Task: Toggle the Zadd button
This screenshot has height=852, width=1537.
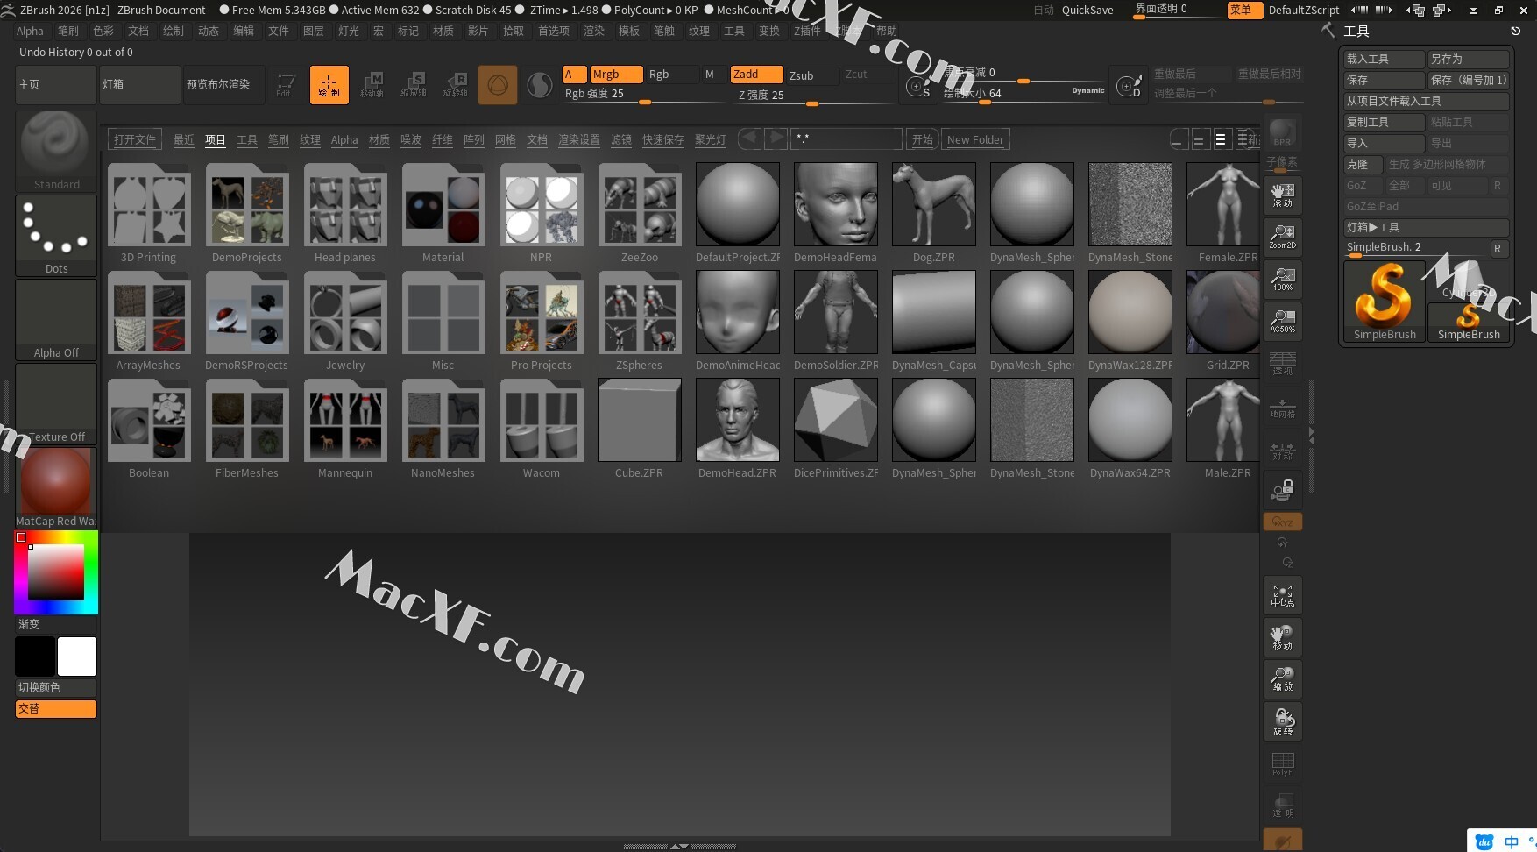Action: tap(756, 75)
